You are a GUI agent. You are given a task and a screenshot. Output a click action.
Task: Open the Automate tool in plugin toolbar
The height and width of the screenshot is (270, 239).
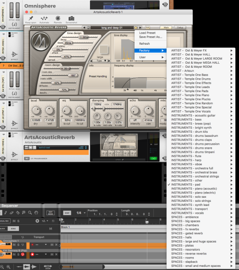tap(44, 18)
